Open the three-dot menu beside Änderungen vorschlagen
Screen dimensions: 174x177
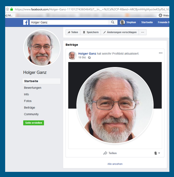143,32
